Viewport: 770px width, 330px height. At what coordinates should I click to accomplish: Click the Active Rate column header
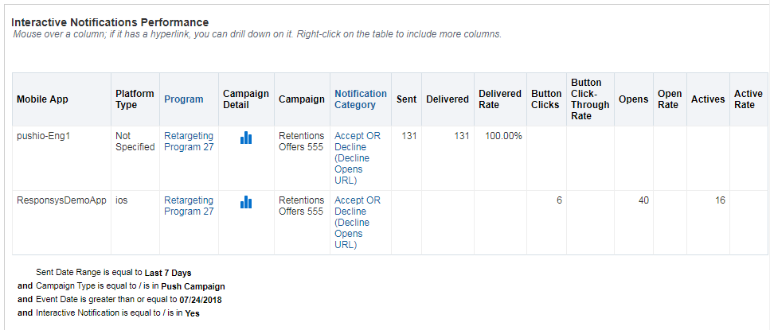click(748, 99)
